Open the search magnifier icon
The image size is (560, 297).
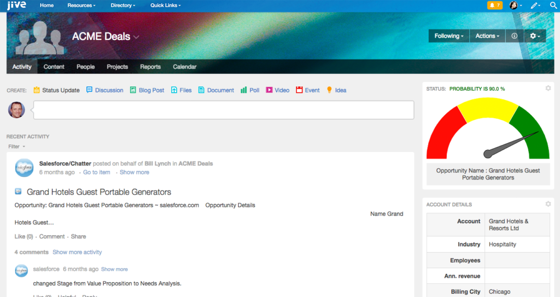[553, 5]
